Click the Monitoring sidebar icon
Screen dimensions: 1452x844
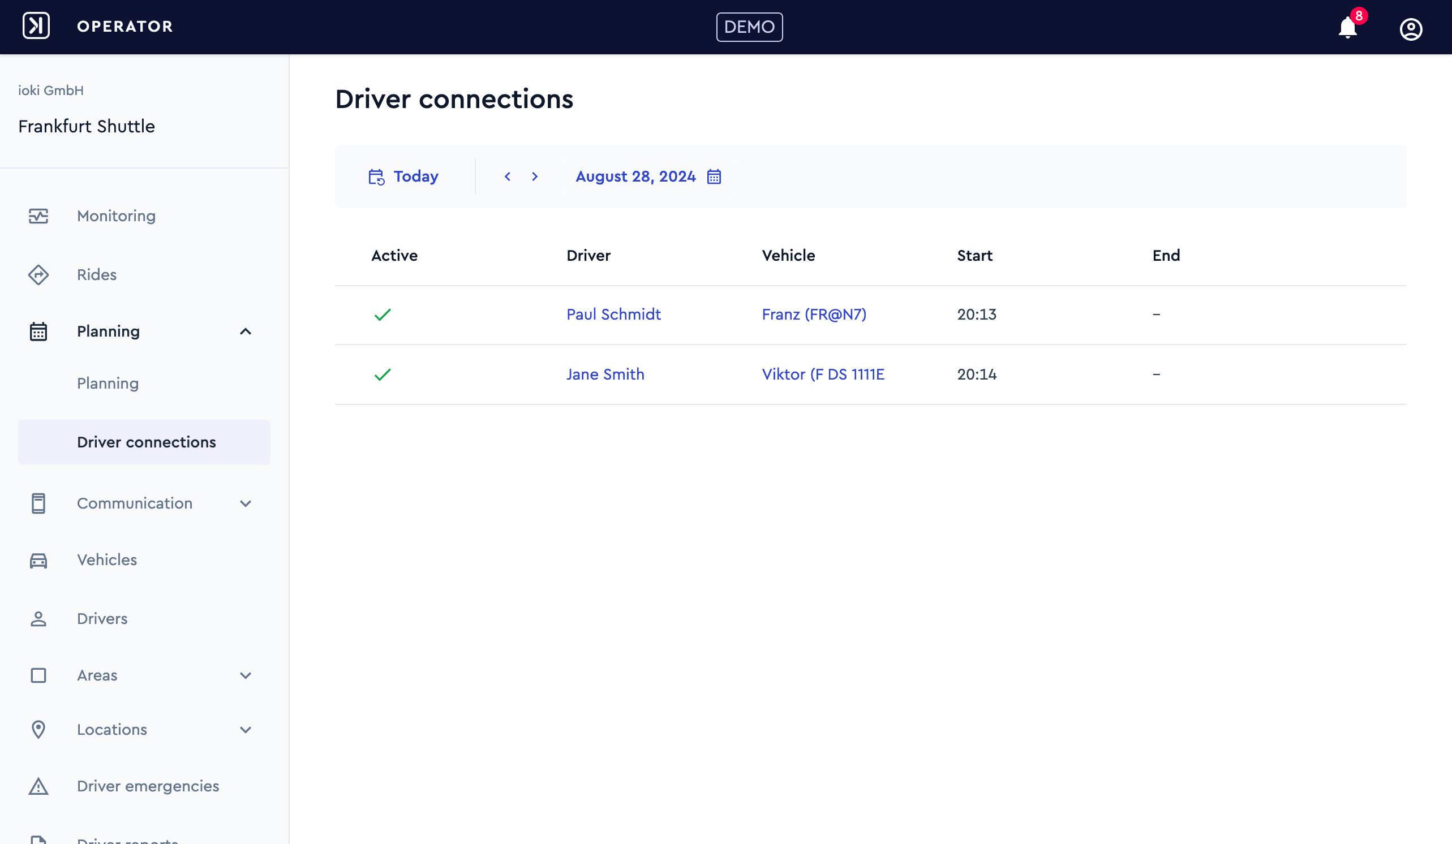click(x=38, y=216)
